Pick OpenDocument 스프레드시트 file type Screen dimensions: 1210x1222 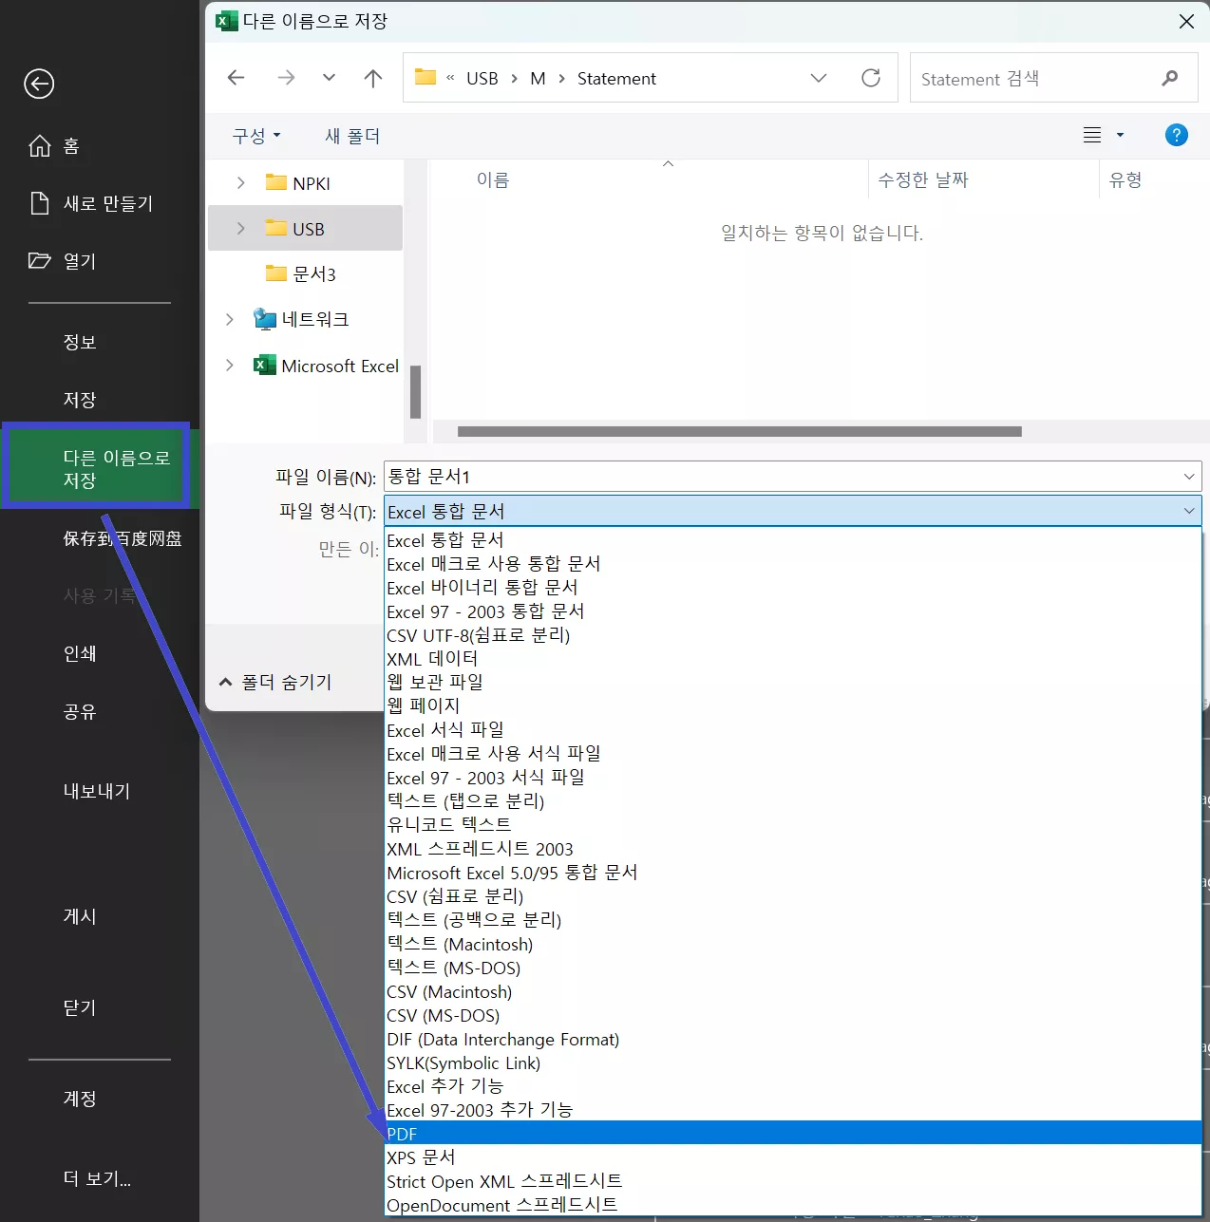point(793,1204)
